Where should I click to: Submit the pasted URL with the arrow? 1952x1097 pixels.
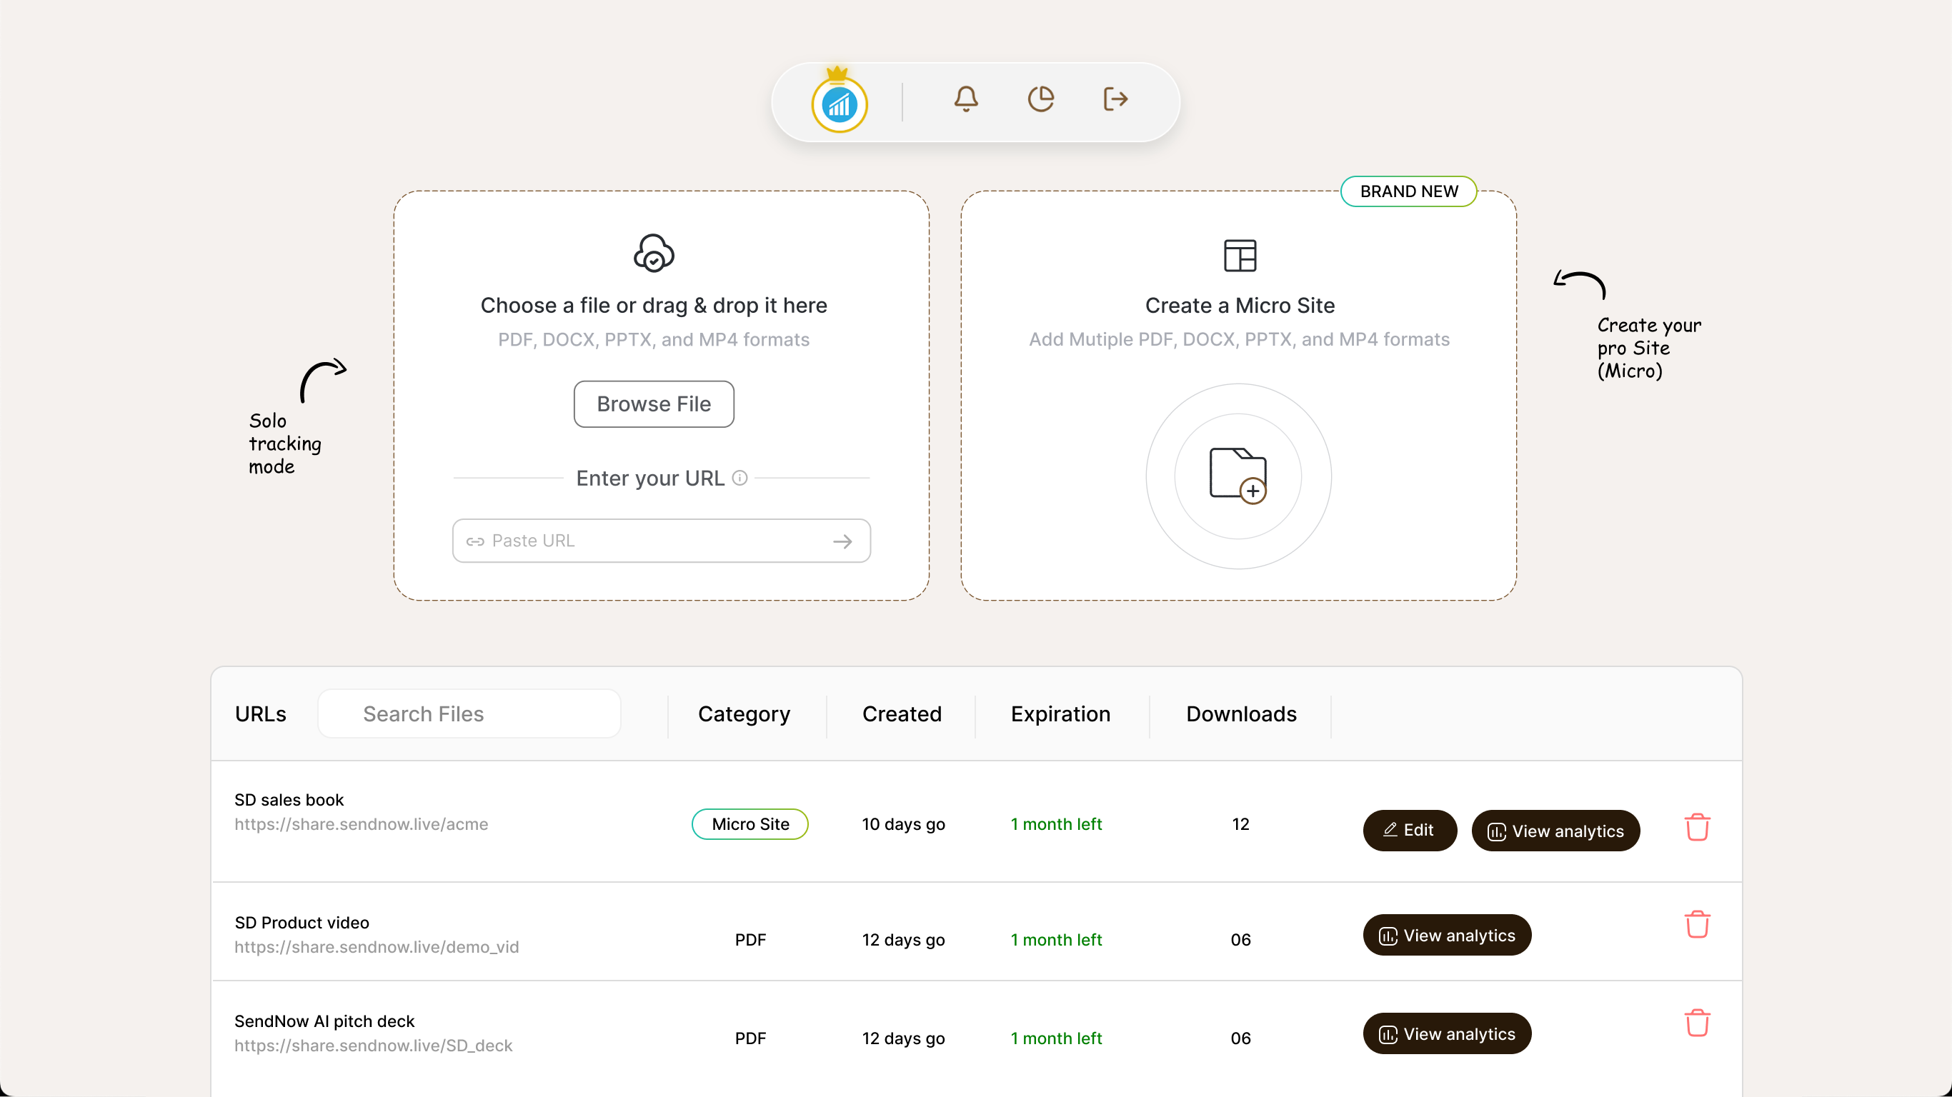pyautogui.click(x=842, y=541)
